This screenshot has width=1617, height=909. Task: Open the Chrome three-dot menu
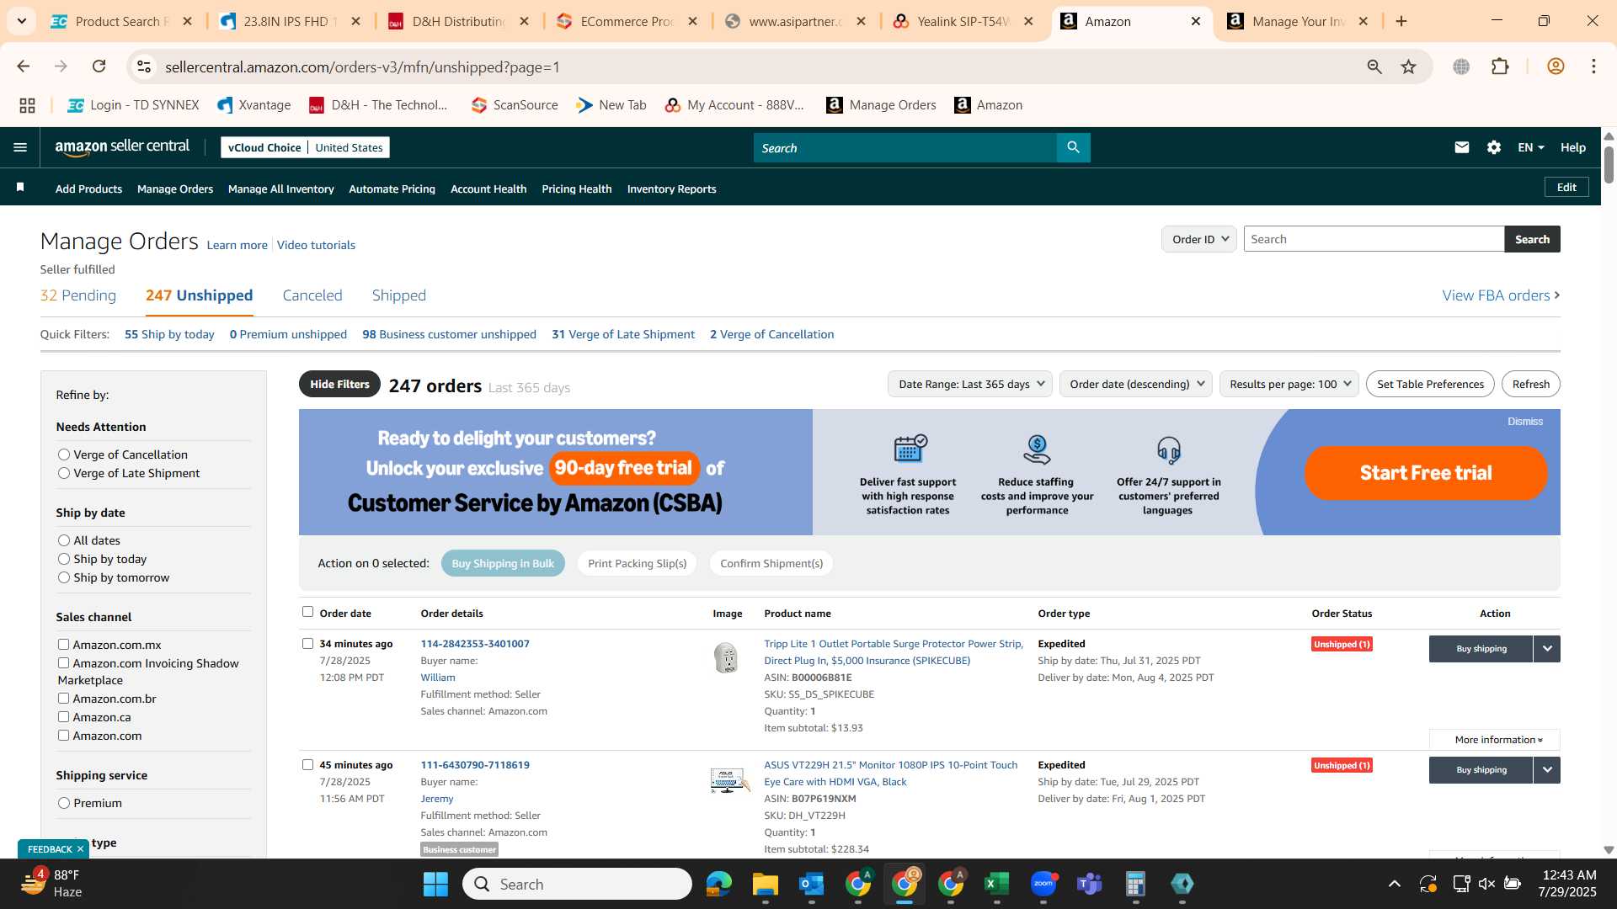pos(1593,66)
